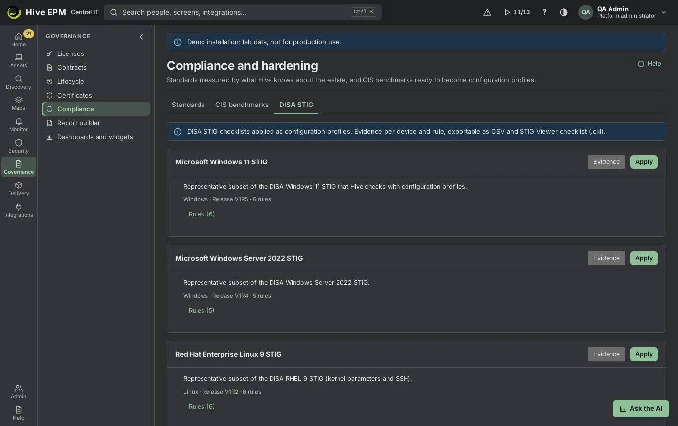Open Licenses in Governance menu
The width and height of the screenshot is (678, 426).
pyautogui.click(x=96, y=53)
